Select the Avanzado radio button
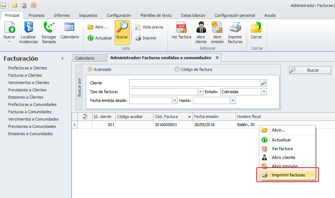Viewport: 335px width, 198px height. (90, 69)
